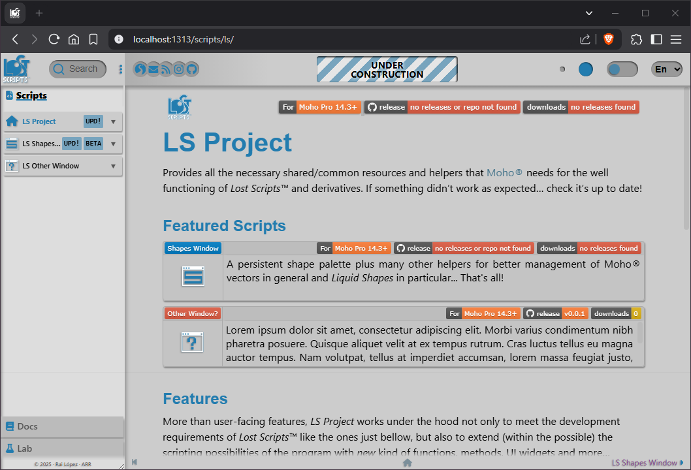The width and height of the screenshot is (691, 470).
Task: Click the email envelope contact icon
Action: point(153,69)
